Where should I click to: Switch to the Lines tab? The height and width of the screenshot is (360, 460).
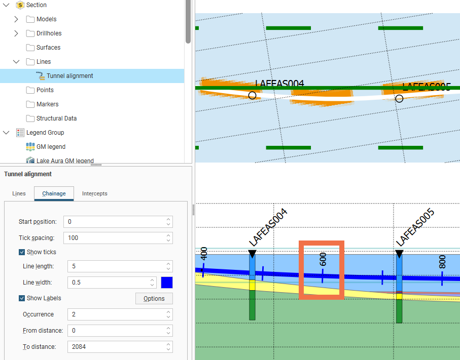click(19, 193)
